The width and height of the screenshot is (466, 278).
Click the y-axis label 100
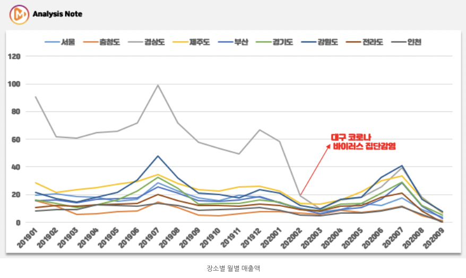click(14, 84)
